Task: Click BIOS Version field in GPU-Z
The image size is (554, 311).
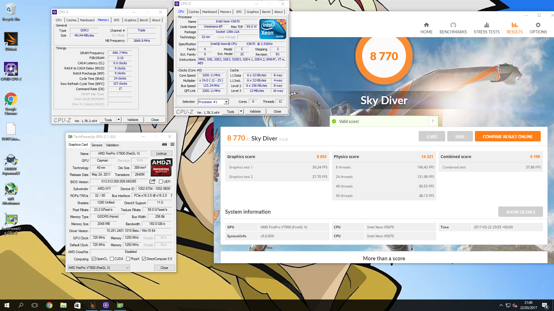Action: 119,181
